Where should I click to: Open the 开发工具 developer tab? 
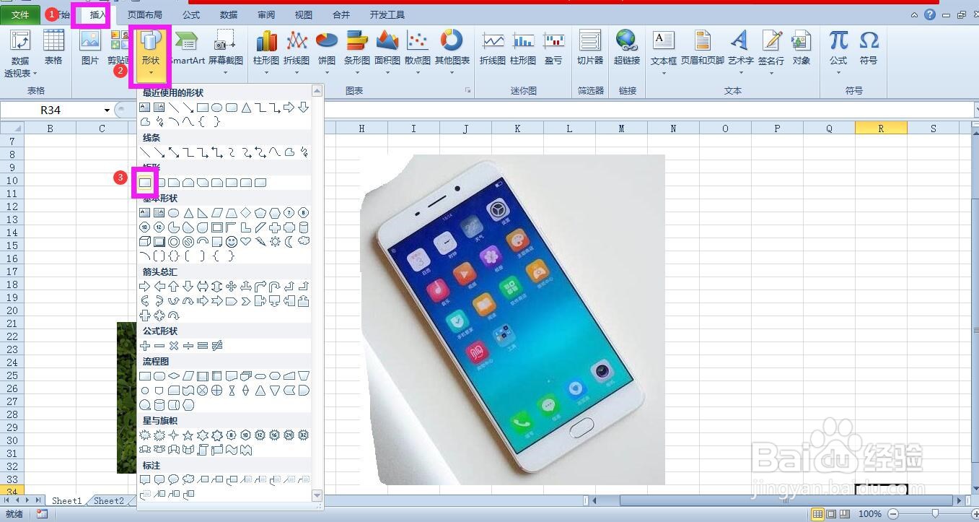click(x=387, y=14)
